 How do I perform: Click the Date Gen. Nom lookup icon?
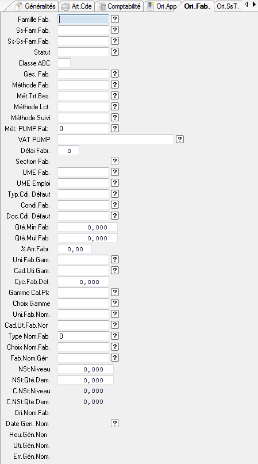pos(115,423)
